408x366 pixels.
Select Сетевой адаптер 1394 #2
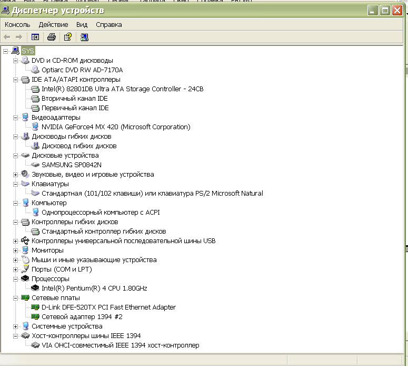coord(82,316)
